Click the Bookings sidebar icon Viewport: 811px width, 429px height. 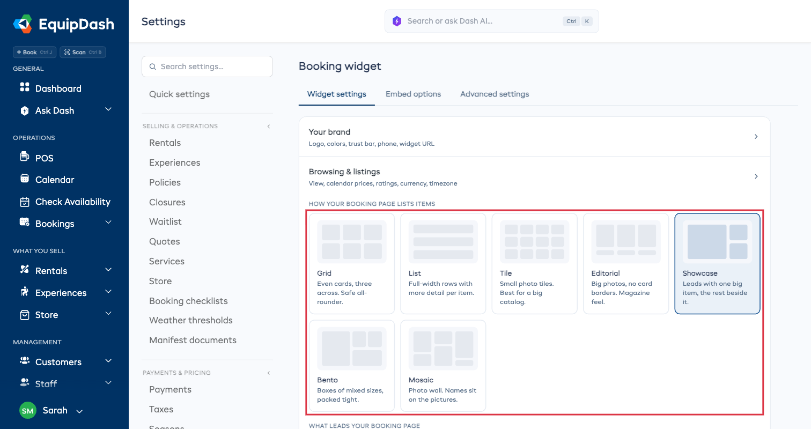point(24,222)
